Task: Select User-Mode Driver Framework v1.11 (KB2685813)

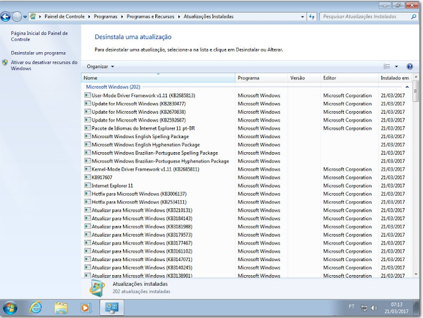Action: 247,95
